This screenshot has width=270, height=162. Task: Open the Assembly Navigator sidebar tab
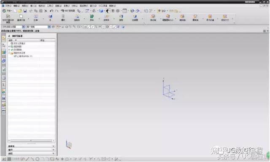point(4,39)
